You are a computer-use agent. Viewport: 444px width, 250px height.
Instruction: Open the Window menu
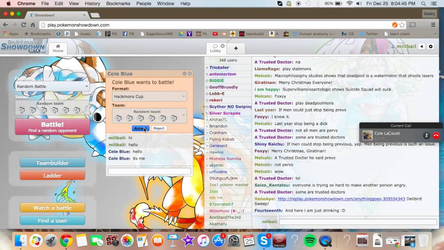(x=165, y=3)
